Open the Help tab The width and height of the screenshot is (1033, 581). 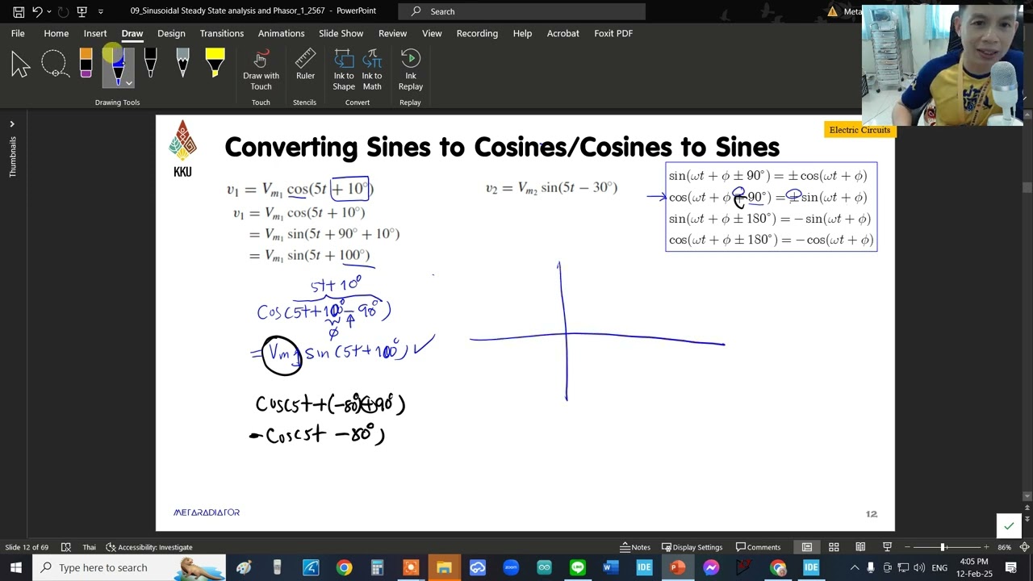tap(522, 33)
